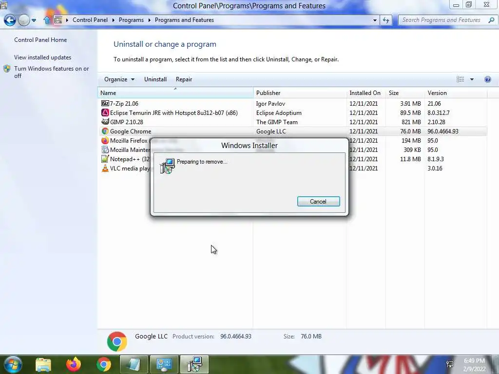Click the large Chrome logo in details pane
Screen dimensions: 499x374
point(117,341)
